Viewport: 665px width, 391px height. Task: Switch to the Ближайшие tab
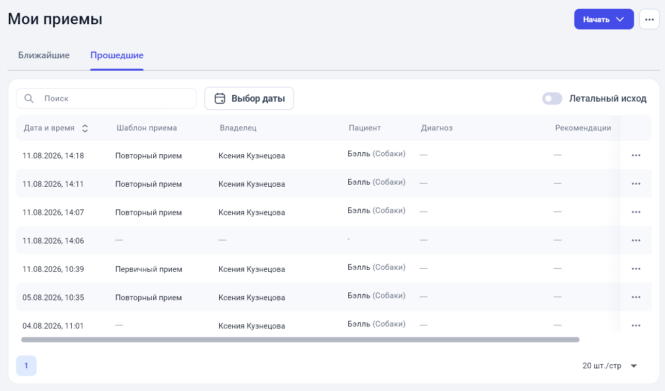44,55
